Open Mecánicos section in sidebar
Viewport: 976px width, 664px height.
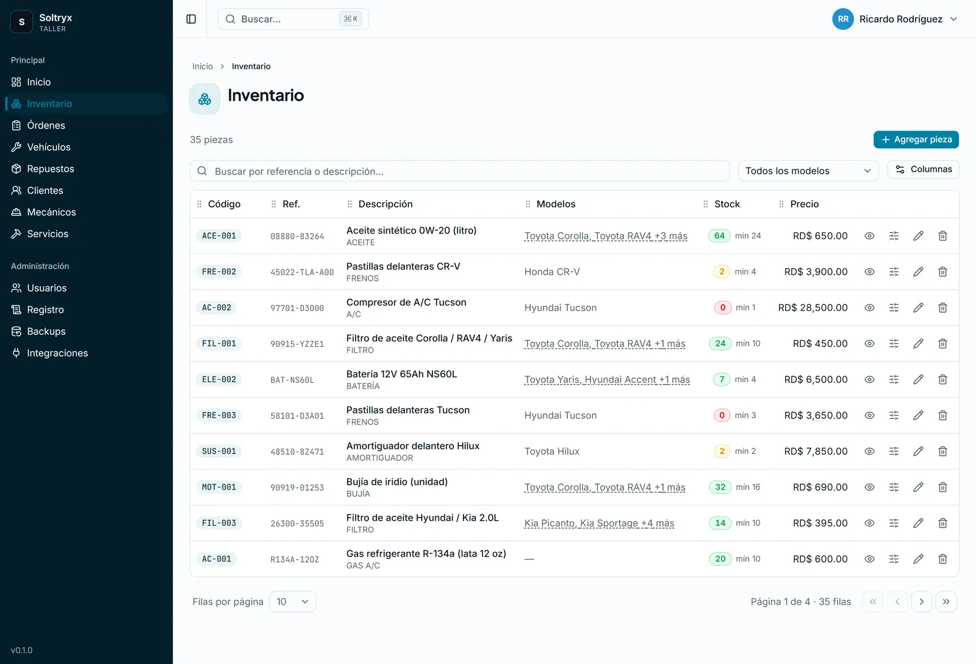[x=86, y=212]
